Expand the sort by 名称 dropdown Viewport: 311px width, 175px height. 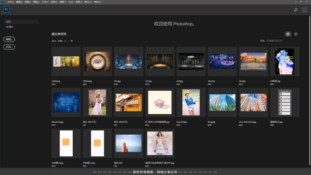click(62, 41)
